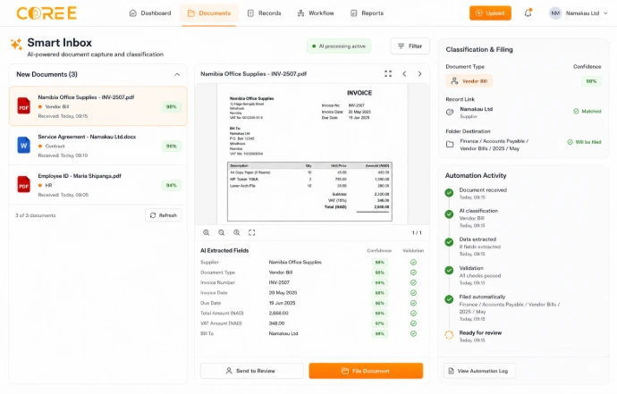Select Service Agreement - Namakau Ltd.docx
This screenshot has height=394, width=617.
click(x=98, y=146)
